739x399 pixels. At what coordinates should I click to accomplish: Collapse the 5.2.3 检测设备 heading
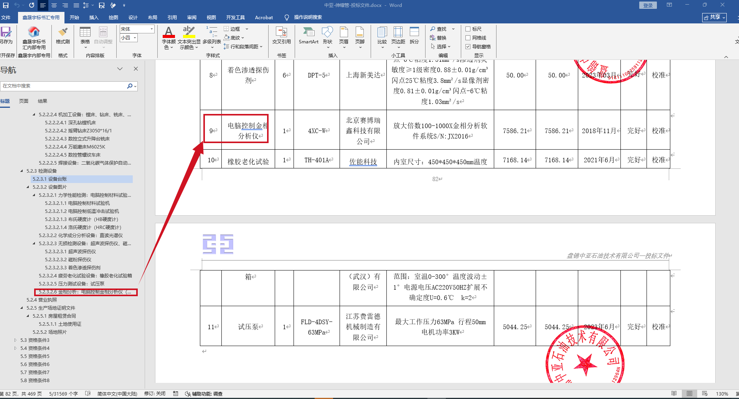[x=21, y=171]
